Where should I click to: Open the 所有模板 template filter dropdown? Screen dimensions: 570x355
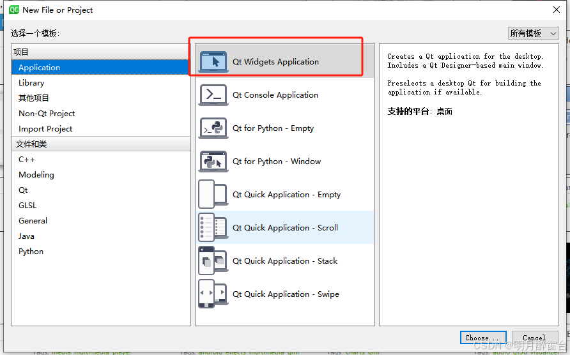pos(533,33)
